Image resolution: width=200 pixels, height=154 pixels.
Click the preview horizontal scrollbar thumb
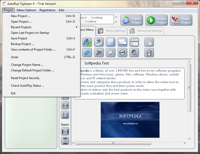tap(113, 143)
